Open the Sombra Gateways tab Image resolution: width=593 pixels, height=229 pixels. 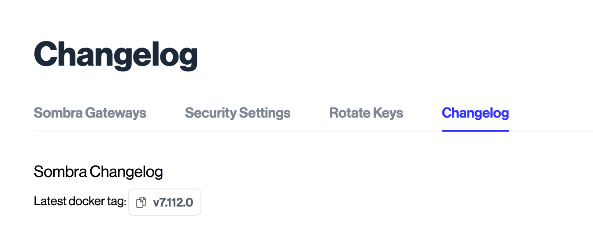click(x=90, y=113)
